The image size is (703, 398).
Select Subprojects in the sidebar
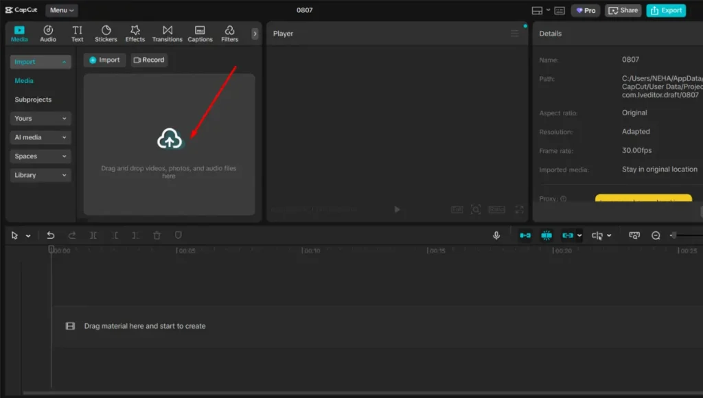[33, 99]
